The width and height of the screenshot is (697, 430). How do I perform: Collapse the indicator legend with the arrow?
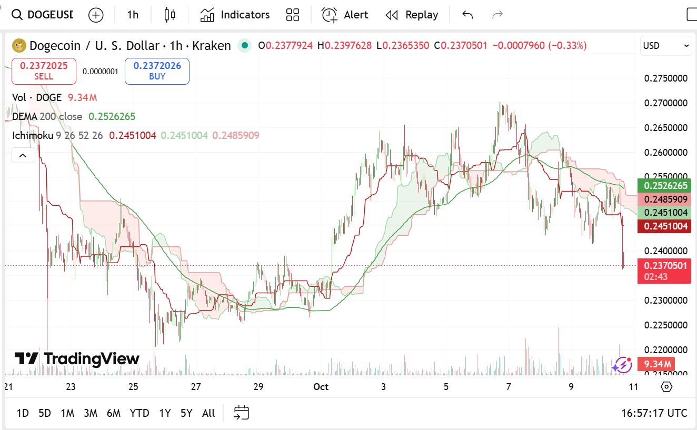tap(23, 155)
